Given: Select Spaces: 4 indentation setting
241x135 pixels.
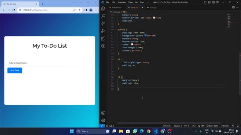Looking at the screenshot, I should pos(178,126).
